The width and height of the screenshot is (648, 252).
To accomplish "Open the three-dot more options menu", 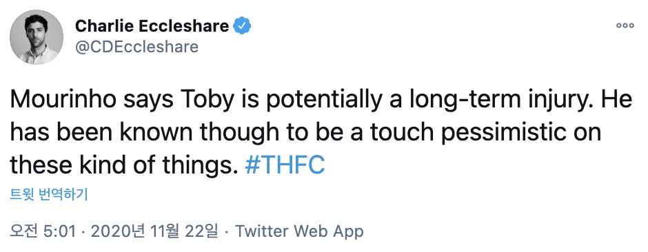I will point(625,25).
